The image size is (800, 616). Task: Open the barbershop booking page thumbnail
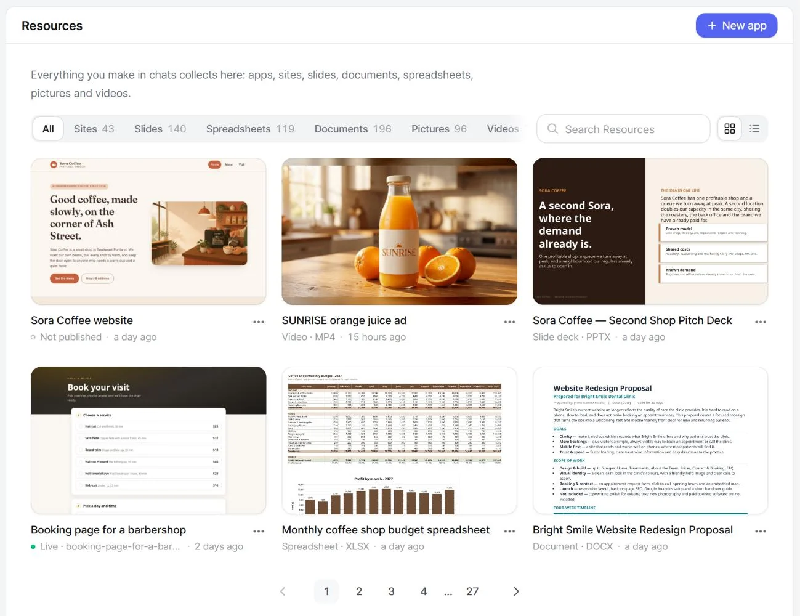[x=148, y=440]
